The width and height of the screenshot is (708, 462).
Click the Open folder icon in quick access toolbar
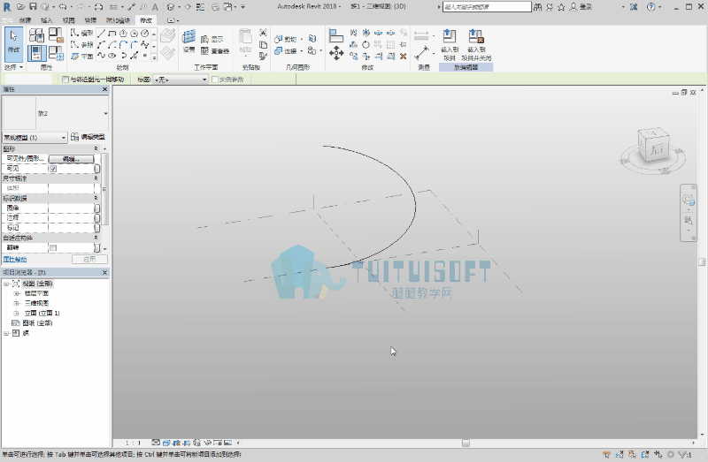20,7
